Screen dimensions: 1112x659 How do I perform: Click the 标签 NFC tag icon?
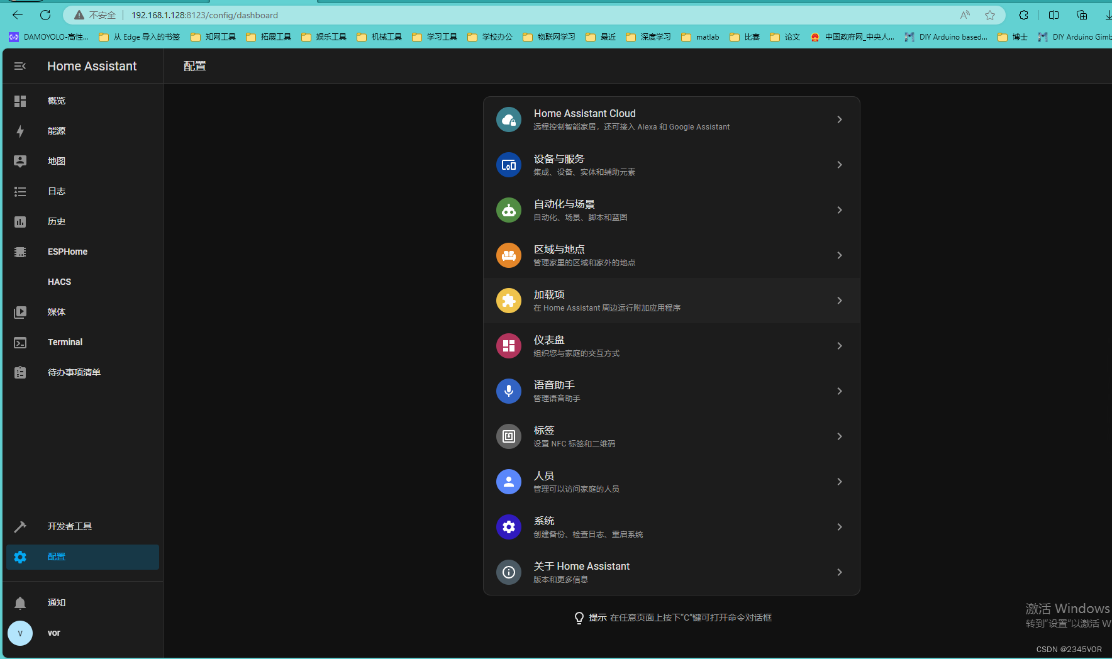click(x=509, y=436)
